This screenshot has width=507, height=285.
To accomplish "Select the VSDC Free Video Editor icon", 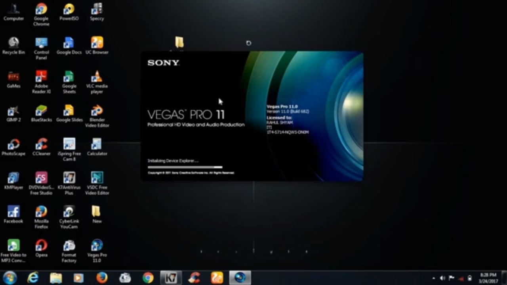I will tap(97, 183).
